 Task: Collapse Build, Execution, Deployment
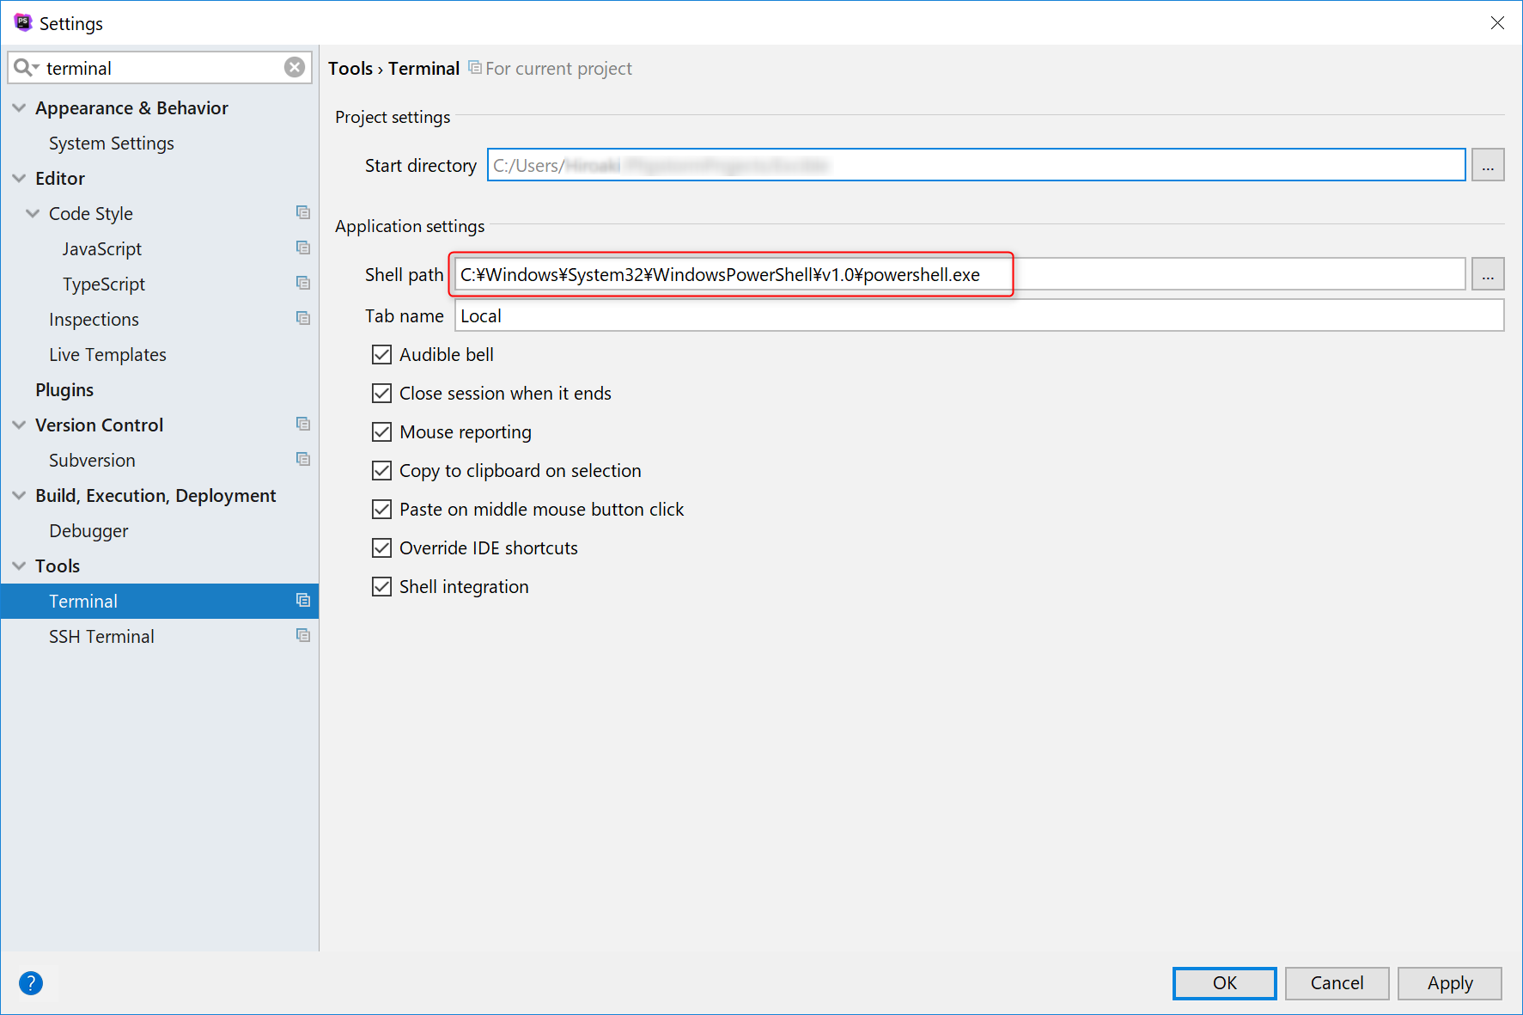(19, 495)
